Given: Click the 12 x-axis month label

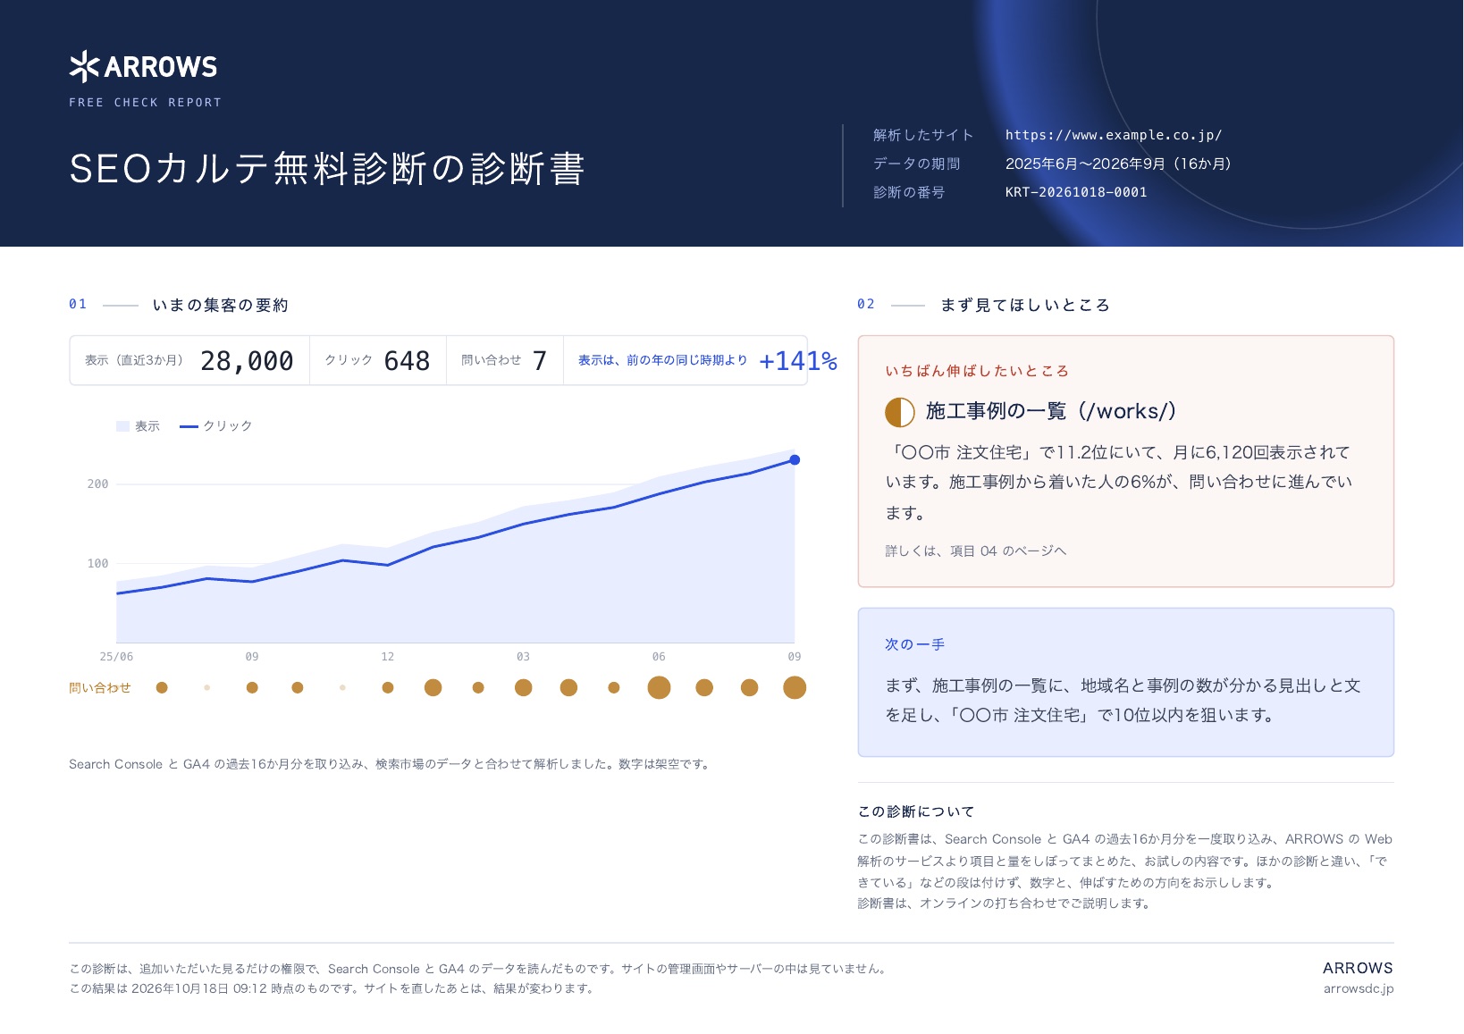Looking at the screenshot, I should pos(388,657).
